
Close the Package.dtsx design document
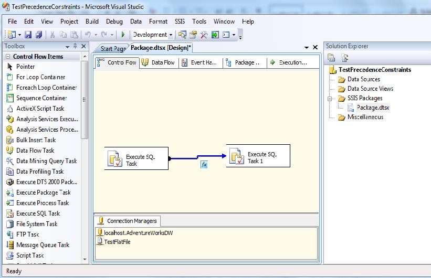coord(315,47)
